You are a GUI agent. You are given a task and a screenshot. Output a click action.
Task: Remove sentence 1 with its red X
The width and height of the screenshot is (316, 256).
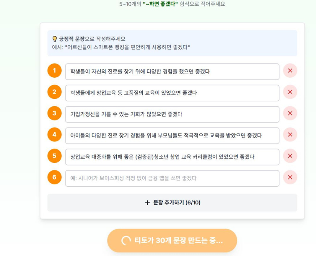290,71
